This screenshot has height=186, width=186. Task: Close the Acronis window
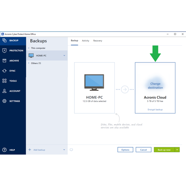coord(183,34)
